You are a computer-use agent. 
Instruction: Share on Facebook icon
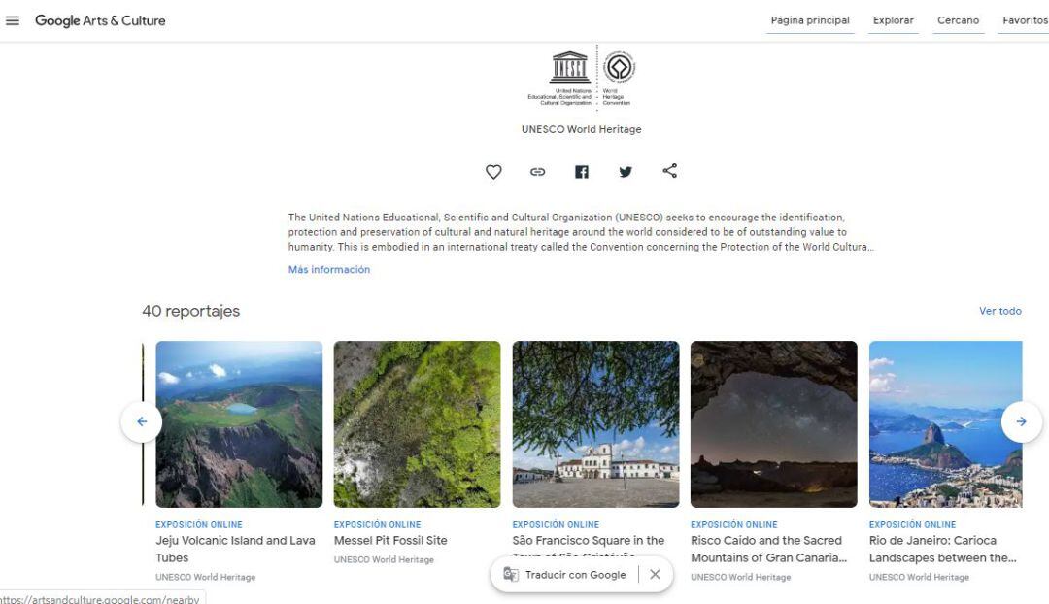581,172
